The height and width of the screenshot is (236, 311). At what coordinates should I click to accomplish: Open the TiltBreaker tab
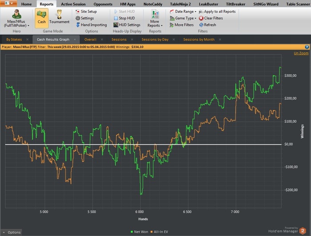click(235, 4)
